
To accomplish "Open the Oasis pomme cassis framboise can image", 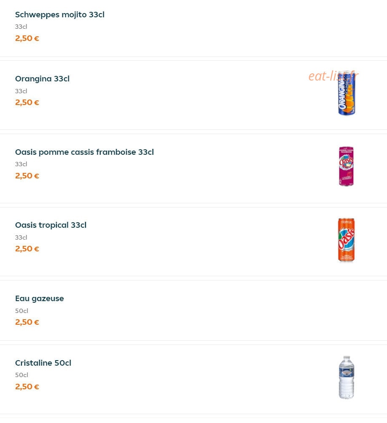I will click(x=346, y=167).
